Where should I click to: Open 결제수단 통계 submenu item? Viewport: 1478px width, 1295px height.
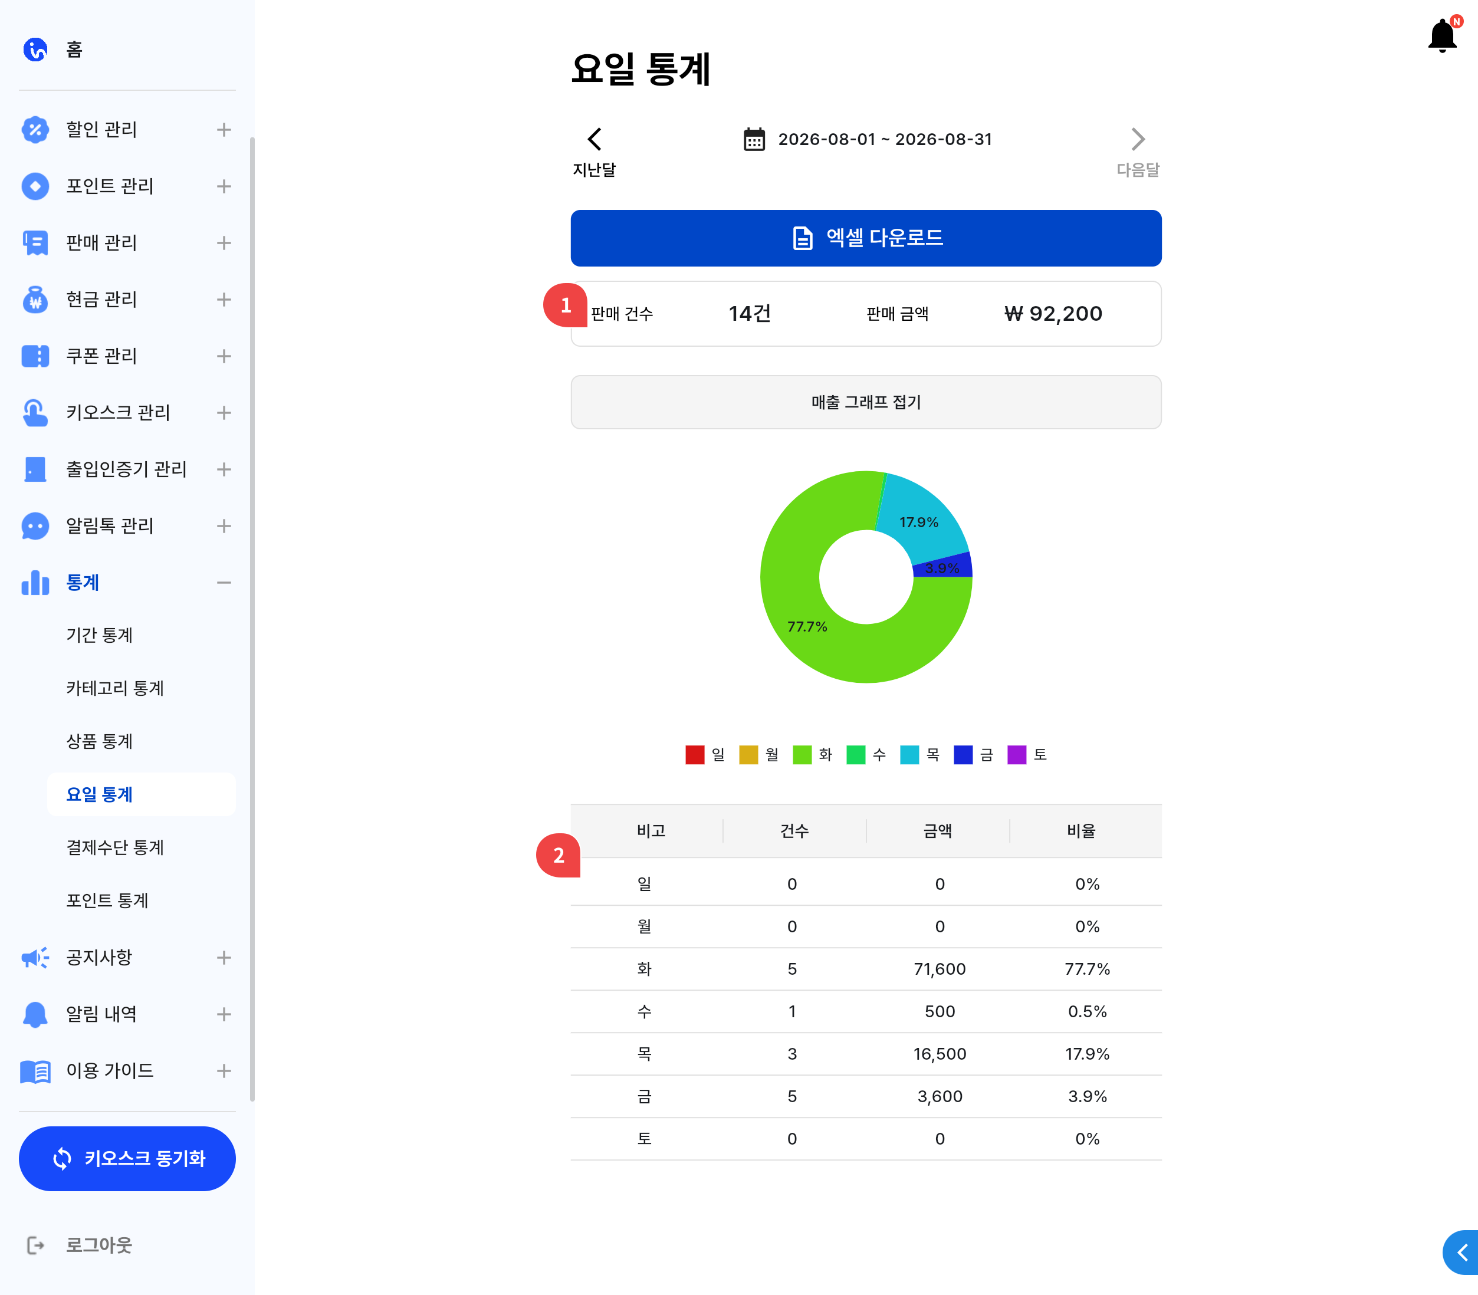pos(115,847)
